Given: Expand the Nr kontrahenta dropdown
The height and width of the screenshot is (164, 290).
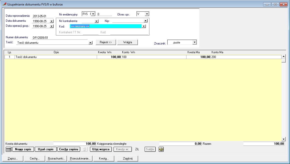Looking at the screenshot, I should [96, 21].
